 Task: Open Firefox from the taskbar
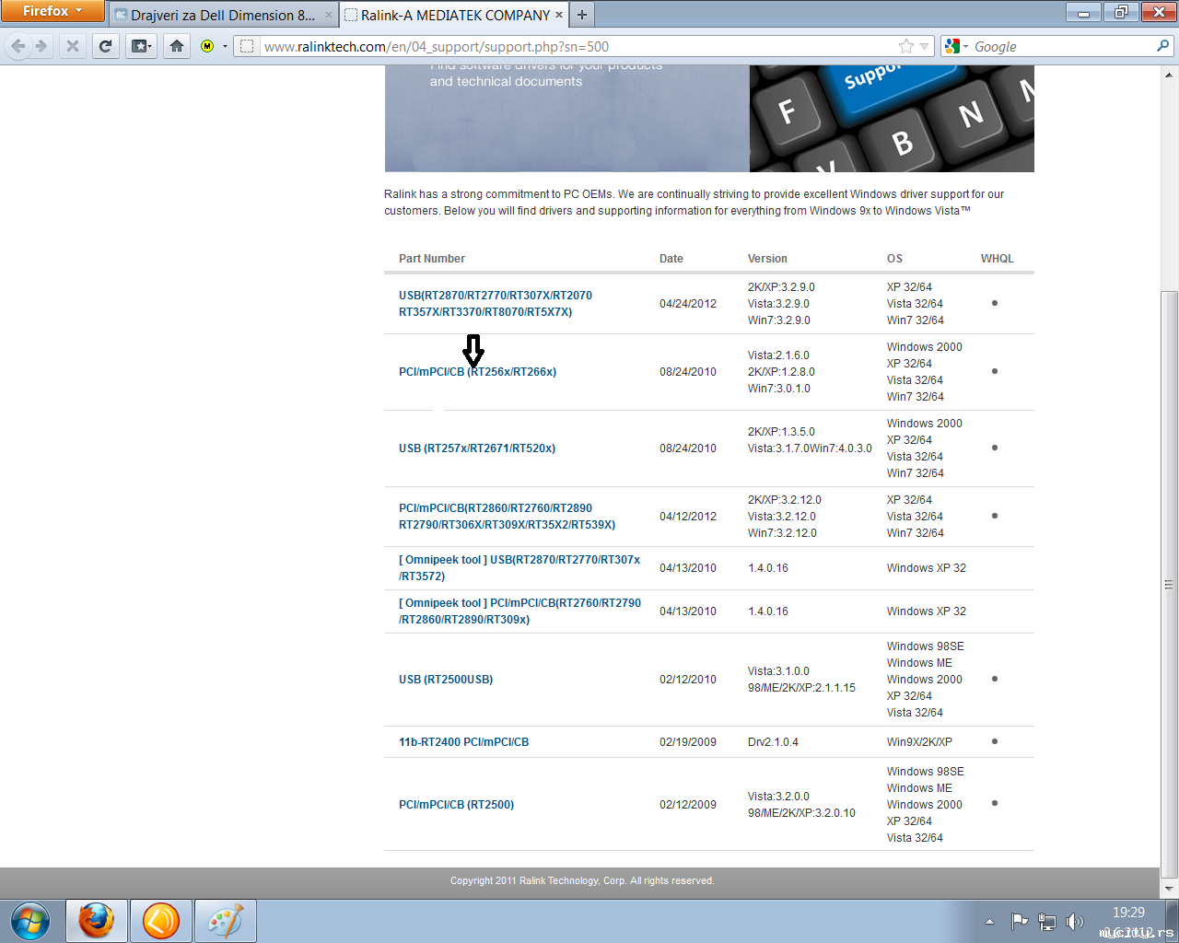[x=96, y=921]
